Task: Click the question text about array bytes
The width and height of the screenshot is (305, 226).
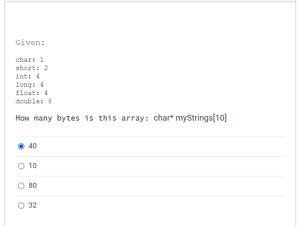Action: 83,118
